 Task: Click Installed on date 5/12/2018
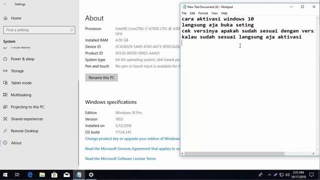pyautogui.click(x=123, y=125)
